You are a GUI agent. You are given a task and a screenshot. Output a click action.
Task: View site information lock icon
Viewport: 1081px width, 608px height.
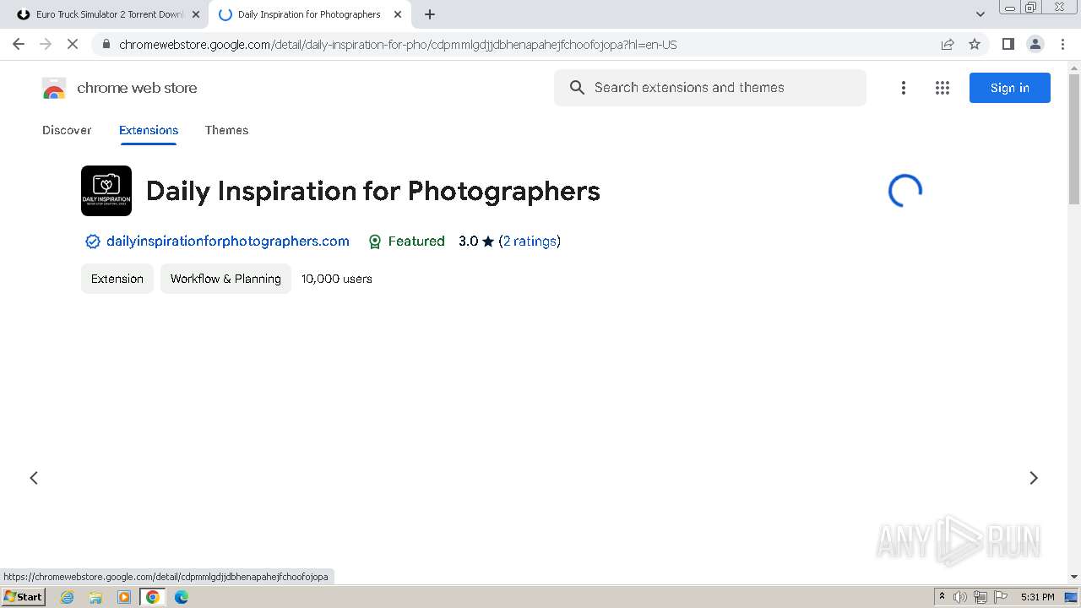(106, 45)
